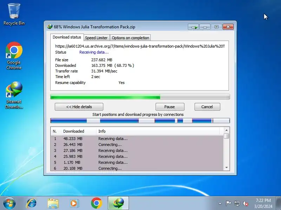The height and width of the screenshot is (210, 281).
Task: Open Action Center flag icon in tray
Action: click(228, 203)
